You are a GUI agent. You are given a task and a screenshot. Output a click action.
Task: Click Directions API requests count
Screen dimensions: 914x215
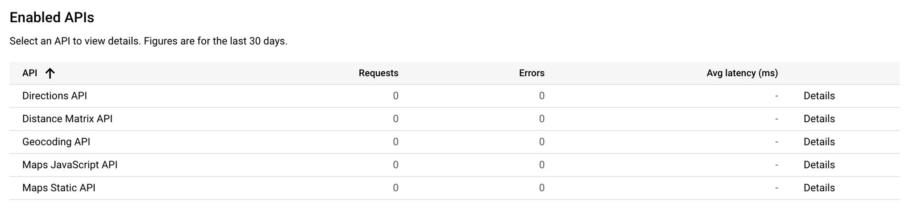click(395, 96)
